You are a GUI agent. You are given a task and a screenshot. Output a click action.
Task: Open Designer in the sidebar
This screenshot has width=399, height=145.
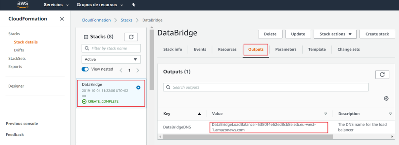[16, 86]
